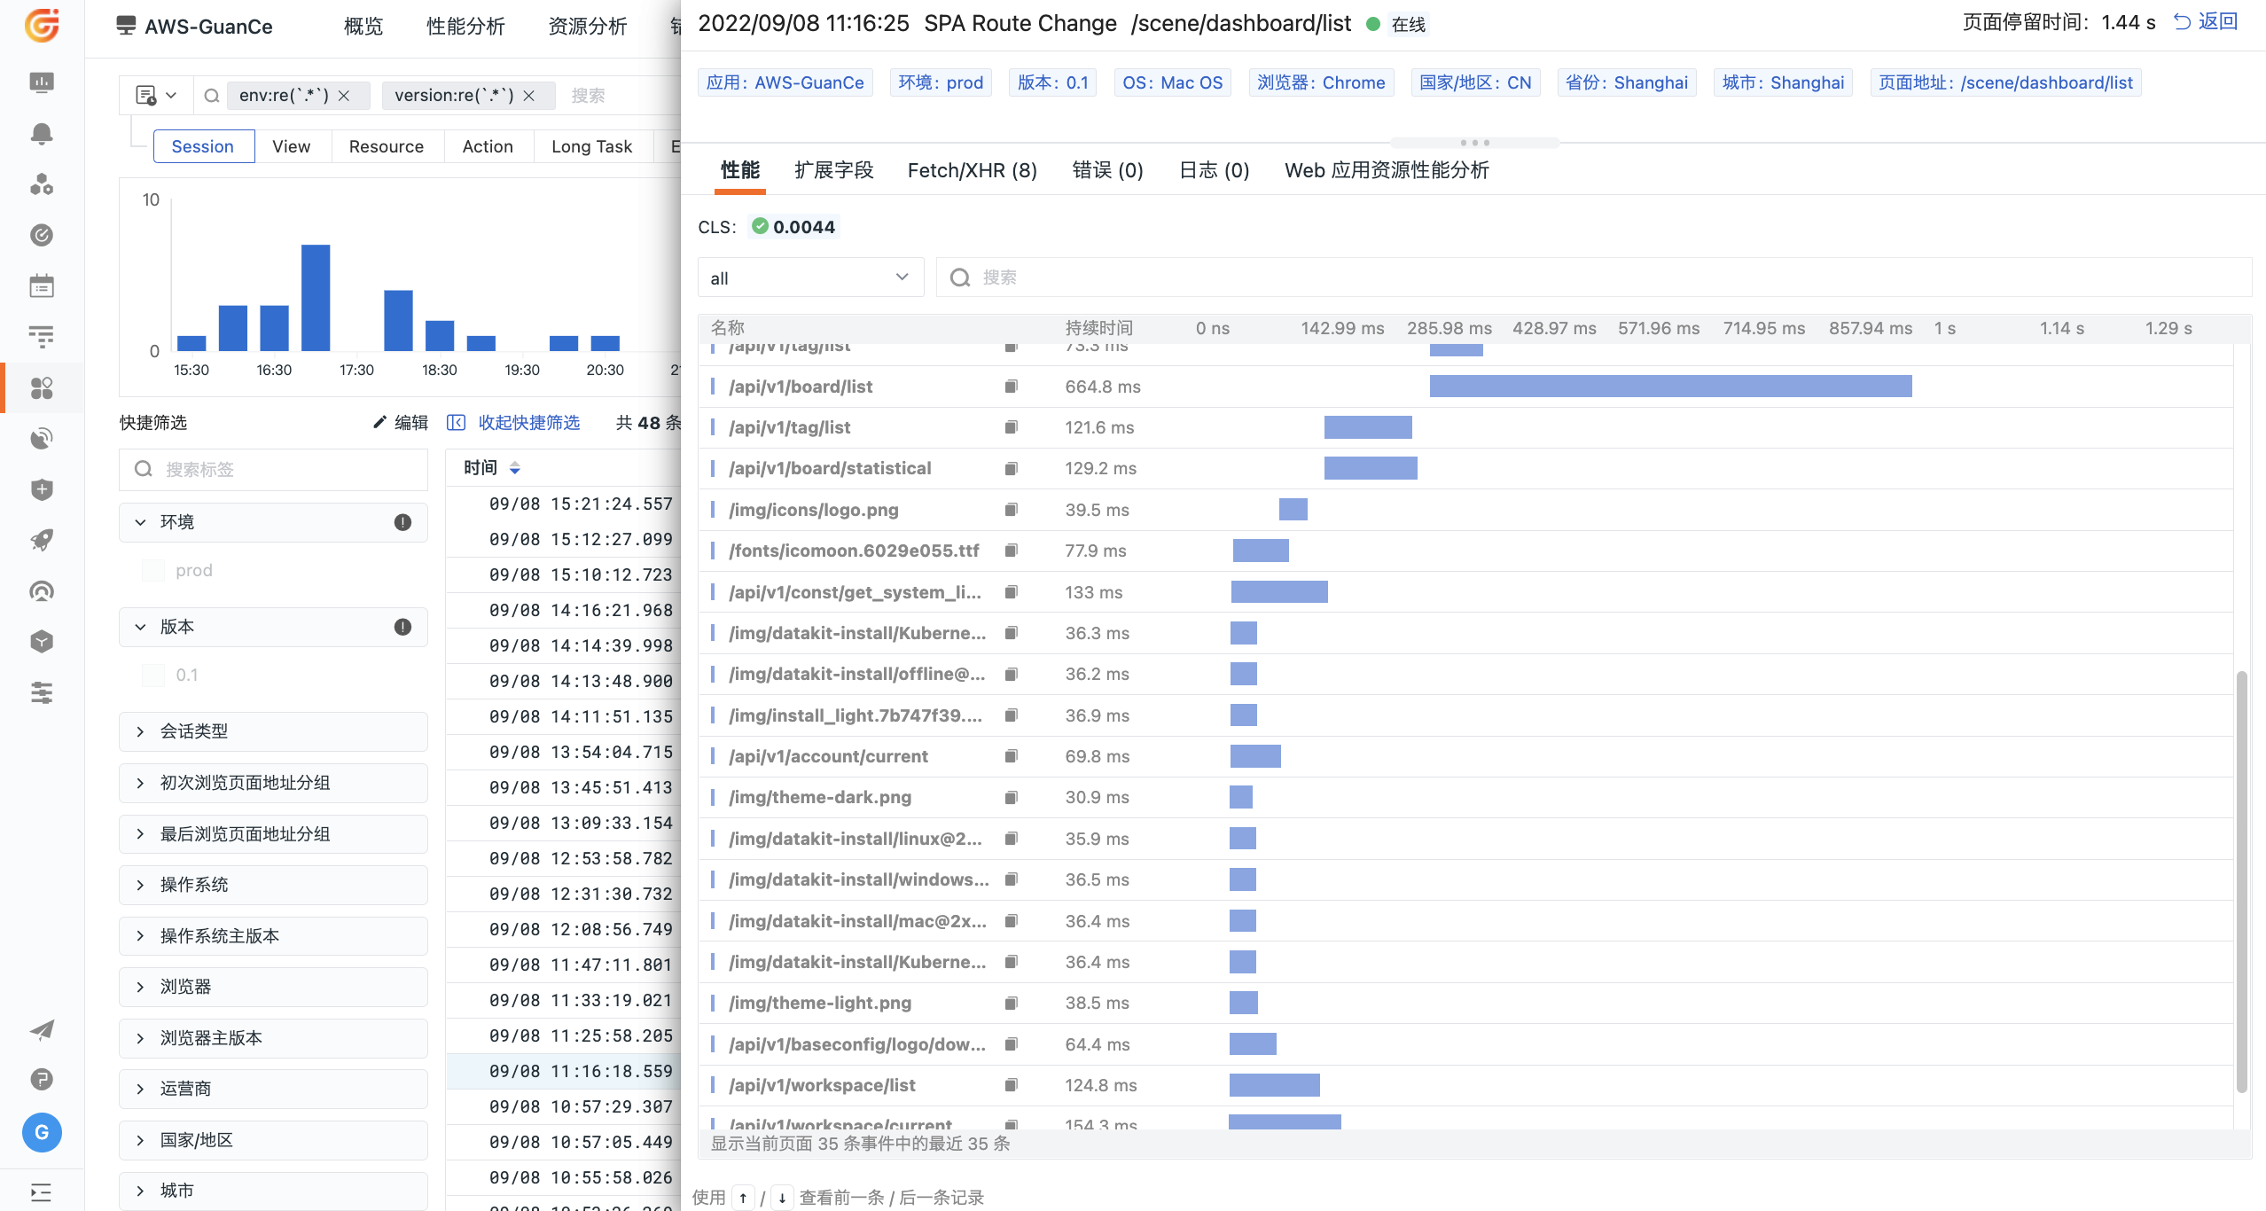The width and height of the screenshot is (2266, 1211).
Task: Toggle the sidebar expand icon at bottom
Action: (x=42, y=1191)
